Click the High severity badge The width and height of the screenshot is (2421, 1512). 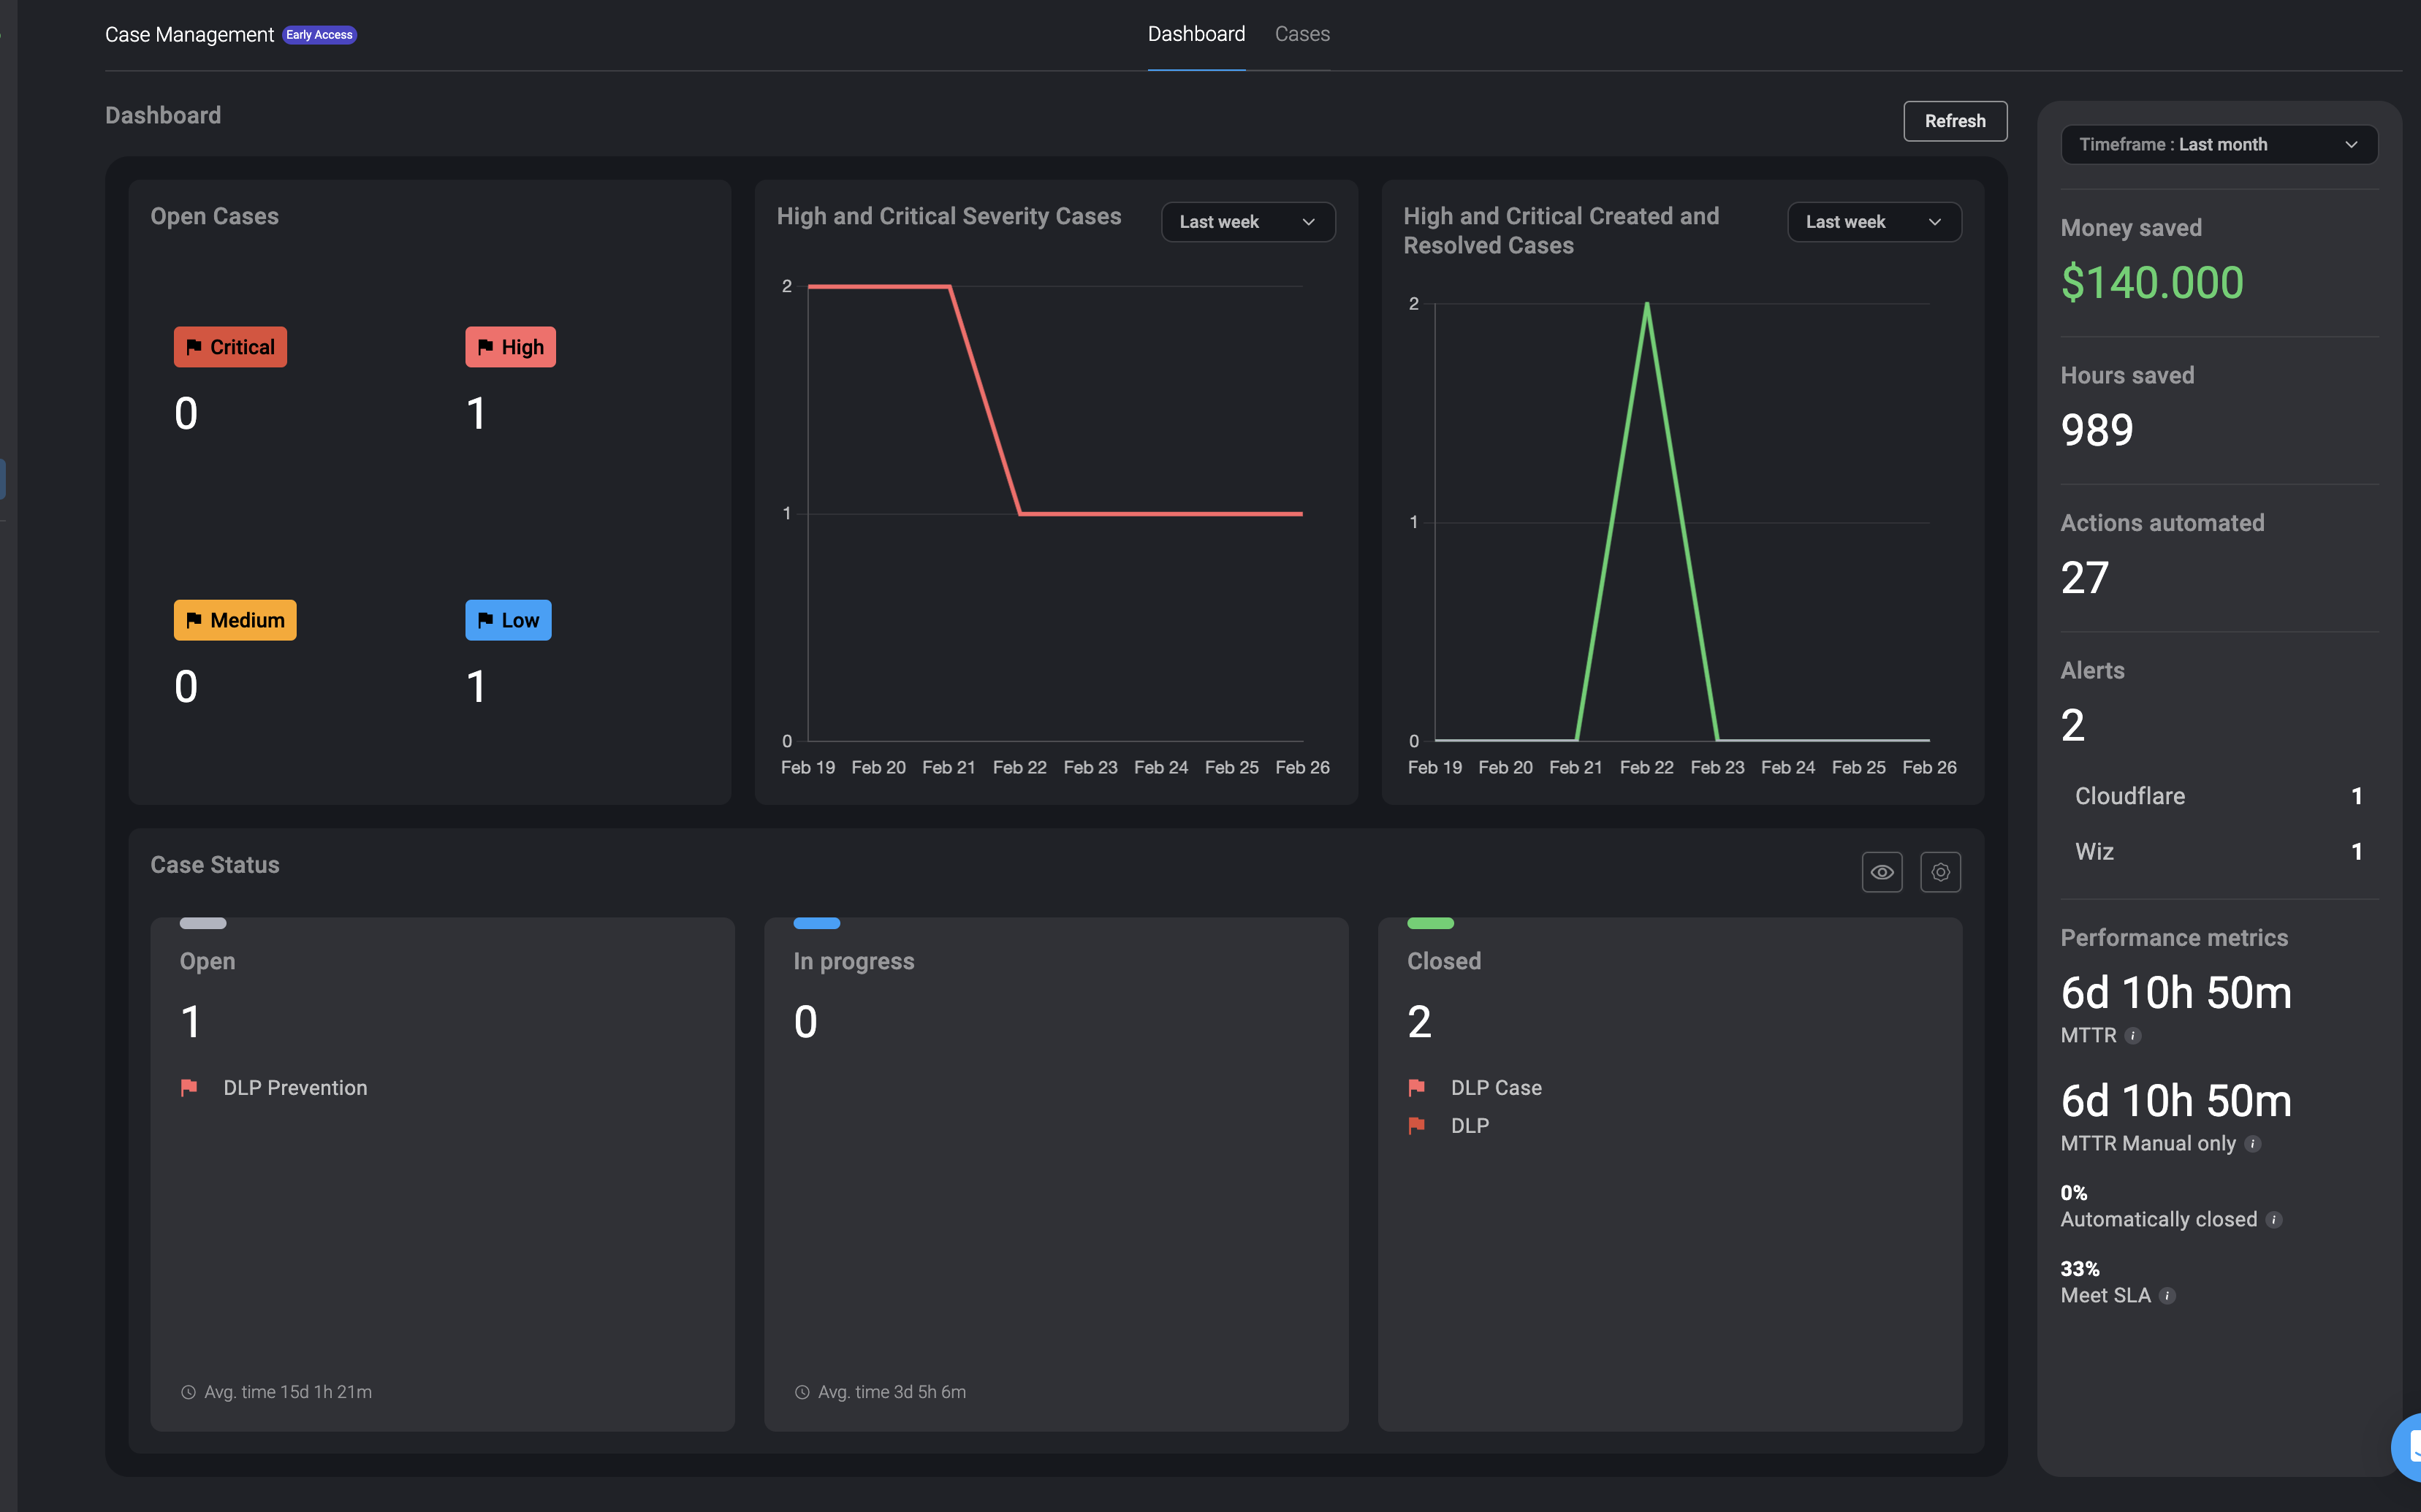[x=510, y=347]
